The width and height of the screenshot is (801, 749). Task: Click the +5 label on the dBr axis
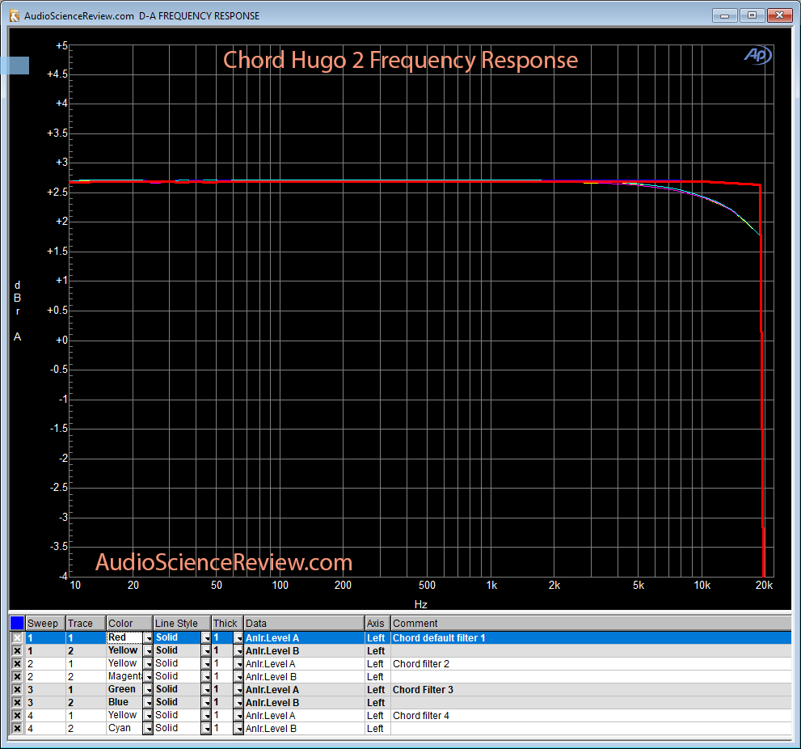61,46
